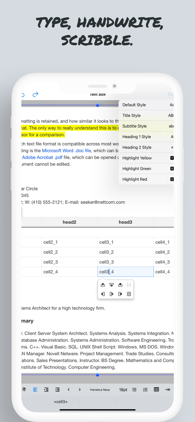This screenshot has width=195, height=422.
Task: Delete column icon in table popup
Action: (120, 294)
